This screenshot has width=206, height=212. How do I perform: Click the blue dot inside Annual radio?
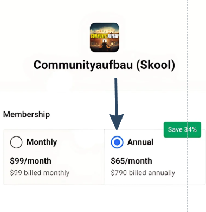pos(117,142)
